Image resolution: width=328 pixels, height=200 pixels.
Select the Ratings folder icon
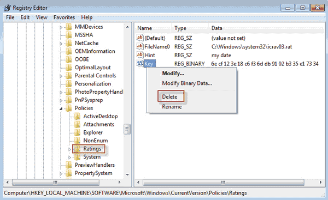[78, 149]
